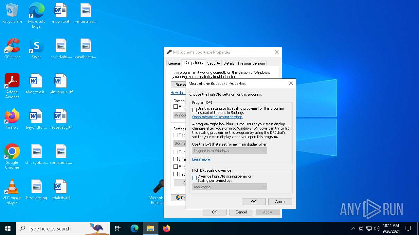Open the network status tray icon
Viewport: 419px width, 235px height.
point(369,228)
